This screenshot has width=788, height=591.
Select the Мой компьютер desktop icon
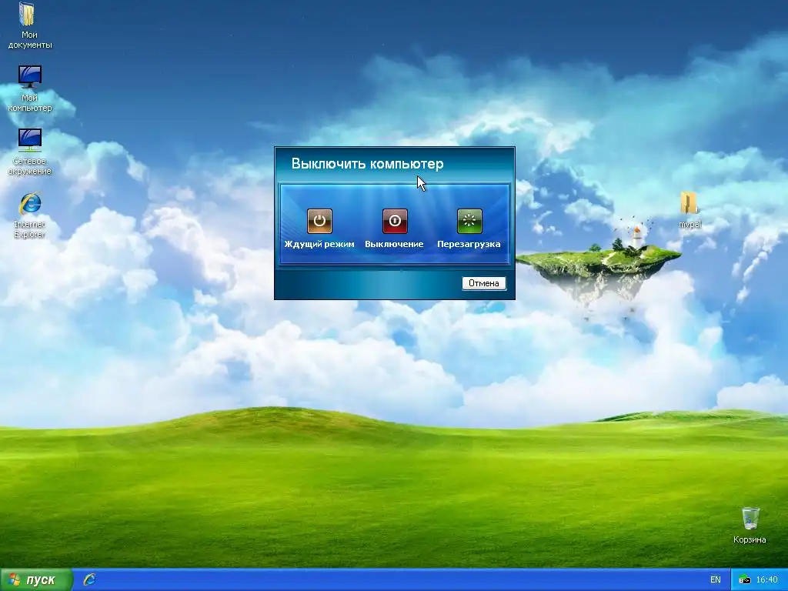[30, 89]
